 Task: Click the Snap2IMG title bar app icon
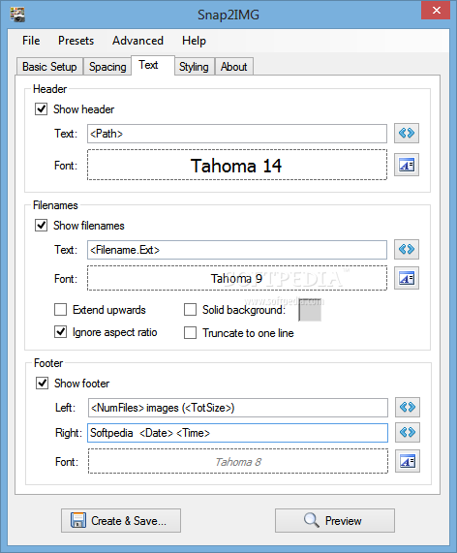tap(17, 15)
